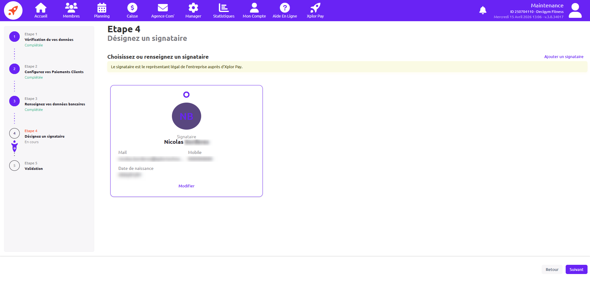The height and width of the screenshot is (282, 590).
Task: Click the ID 250704110 - Decigym Fitness text
Action: (537, 12)
